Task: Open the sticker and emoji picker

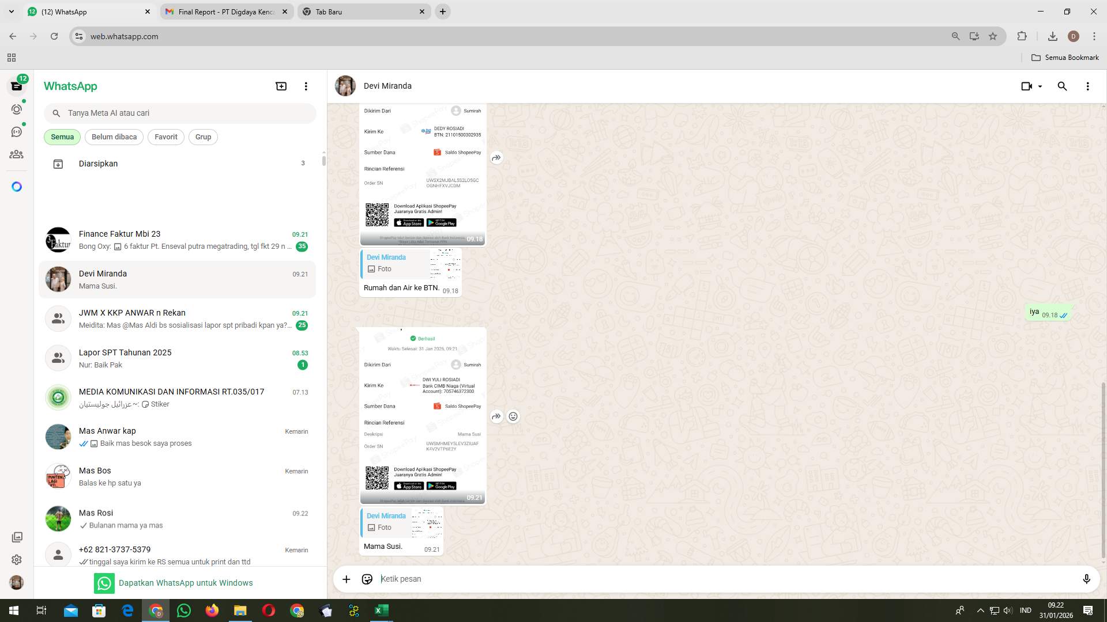Action: [x=367, y=579]
